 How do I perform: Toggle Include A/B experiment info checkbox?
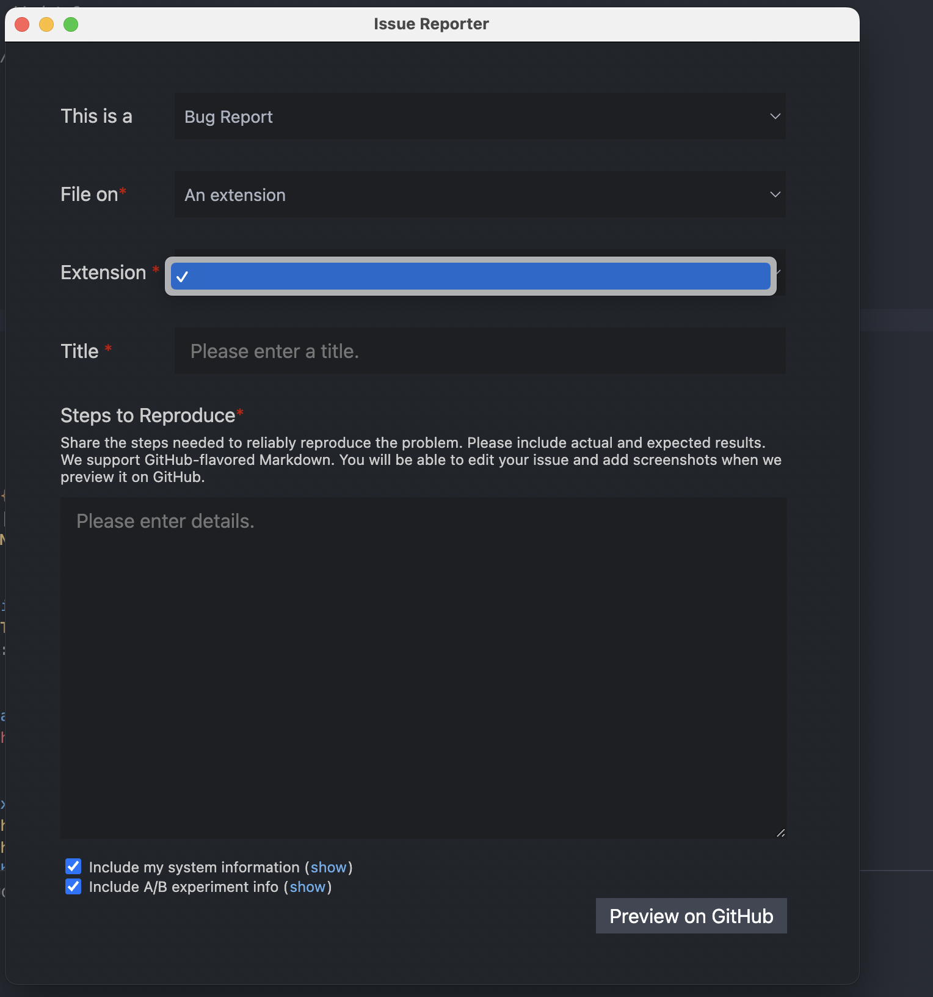coord(73,886)
